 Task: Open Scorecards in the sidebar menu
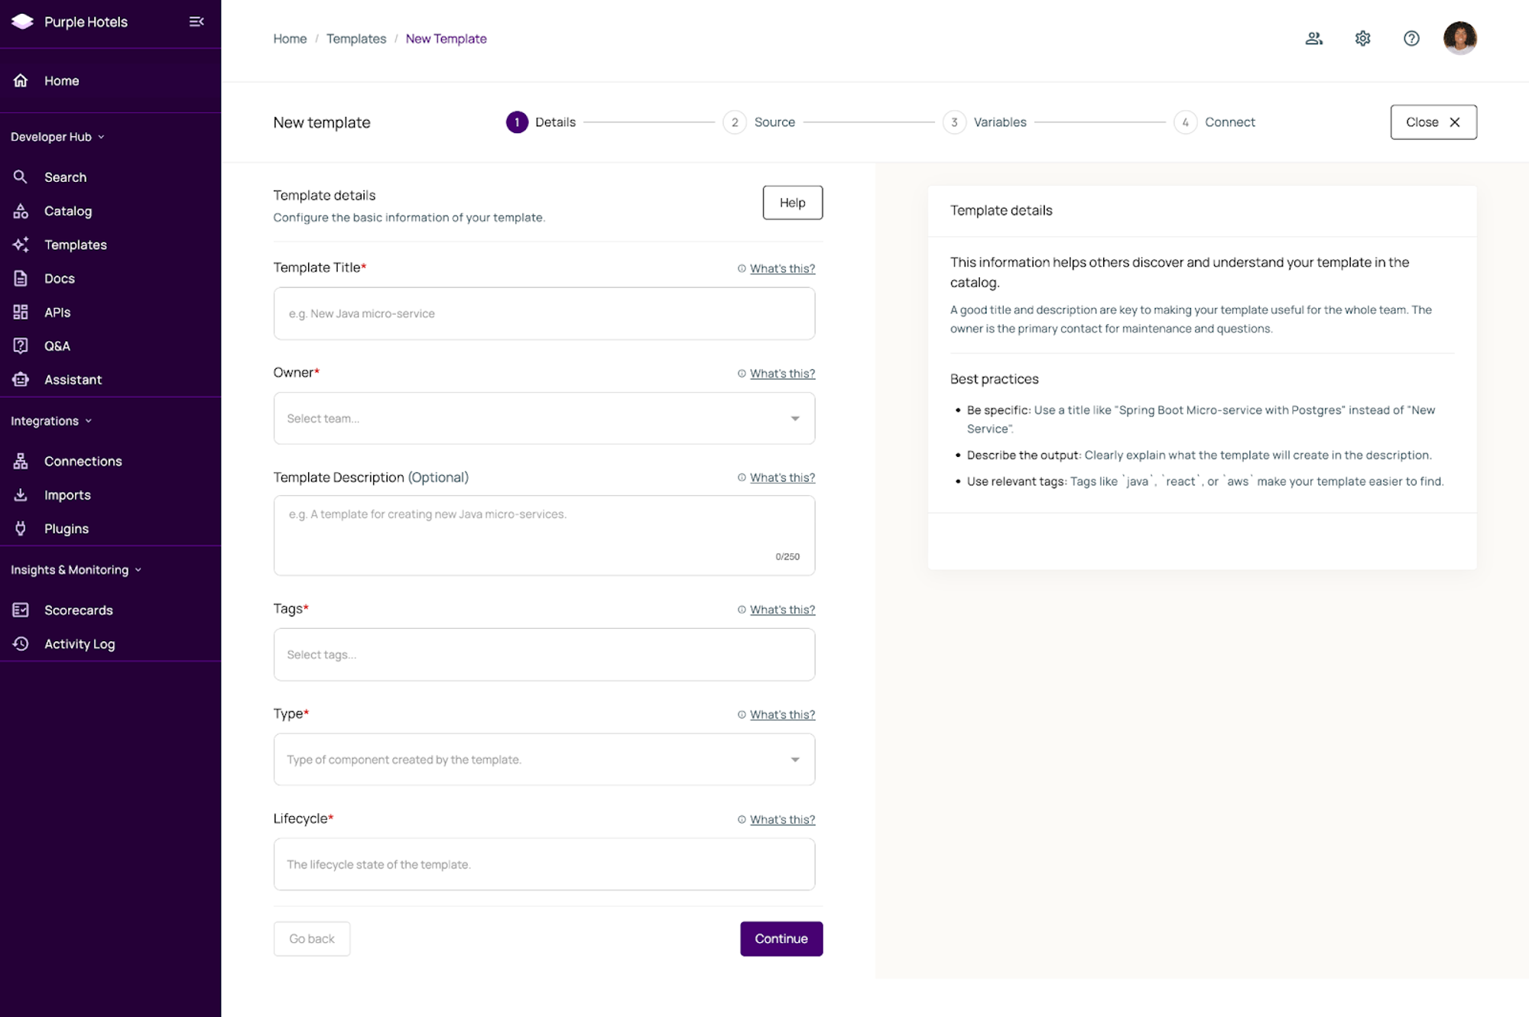[x=110, y=610]
